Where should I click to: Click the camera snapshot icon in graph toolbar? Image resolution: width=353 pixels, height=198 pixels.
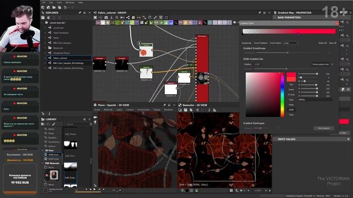coord(106,18)
